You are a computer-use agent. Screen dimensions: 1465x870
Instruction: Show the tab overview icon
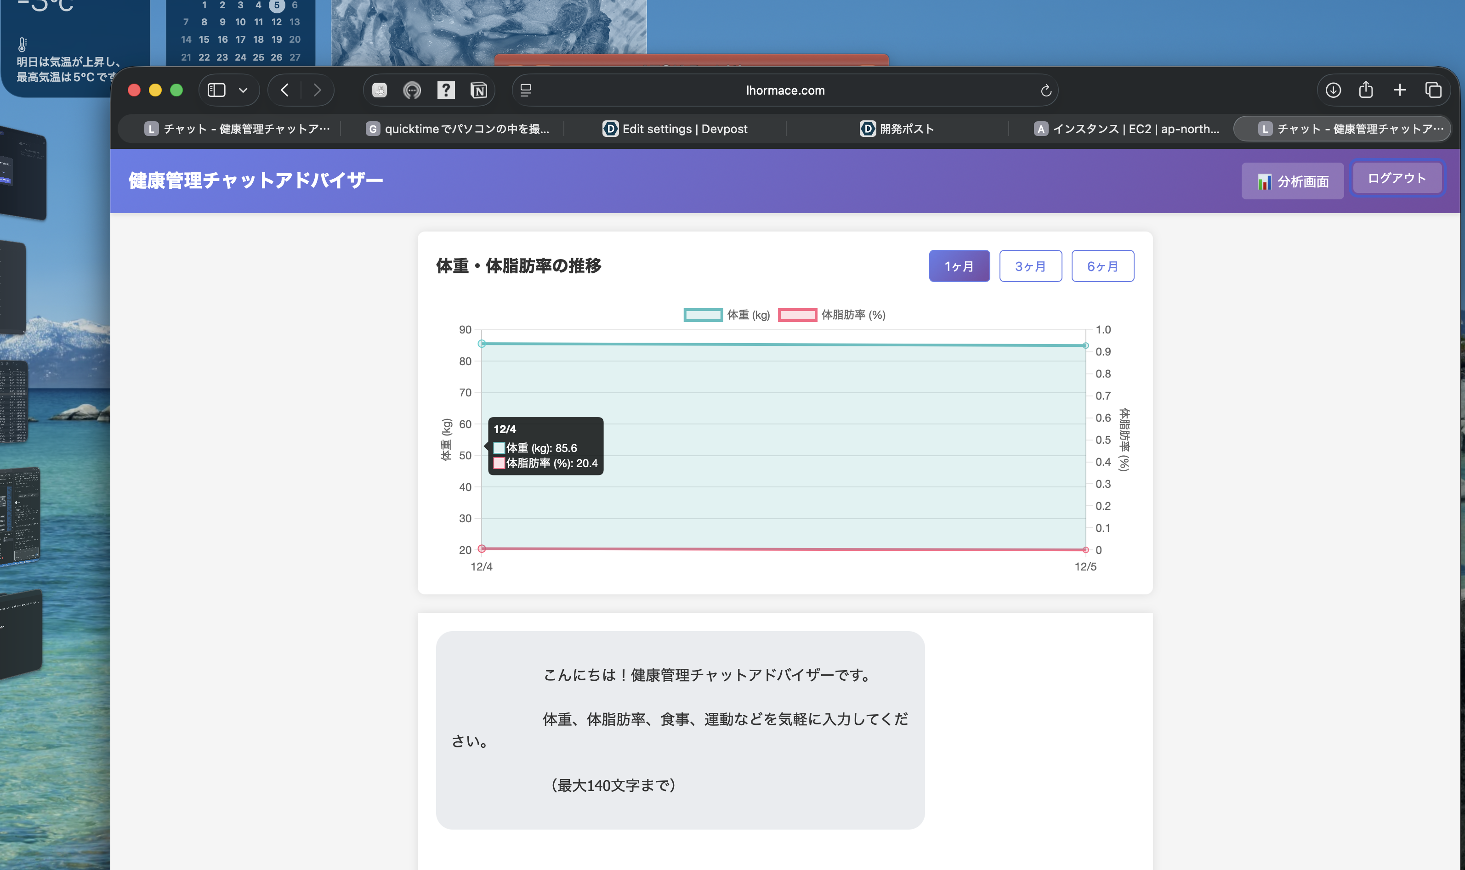(1433, 90)
